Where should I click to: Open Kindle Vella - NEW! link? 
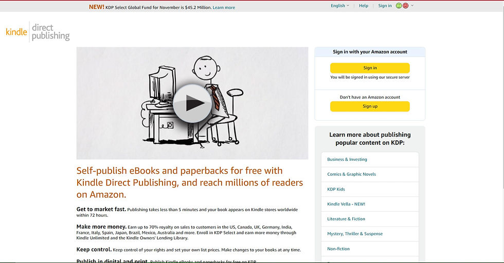346,204
